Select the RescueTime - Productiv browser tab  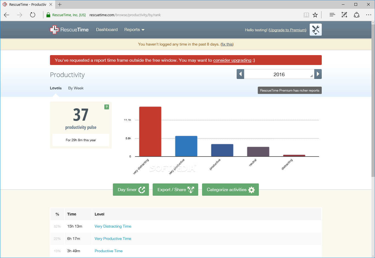click(27, 4)
